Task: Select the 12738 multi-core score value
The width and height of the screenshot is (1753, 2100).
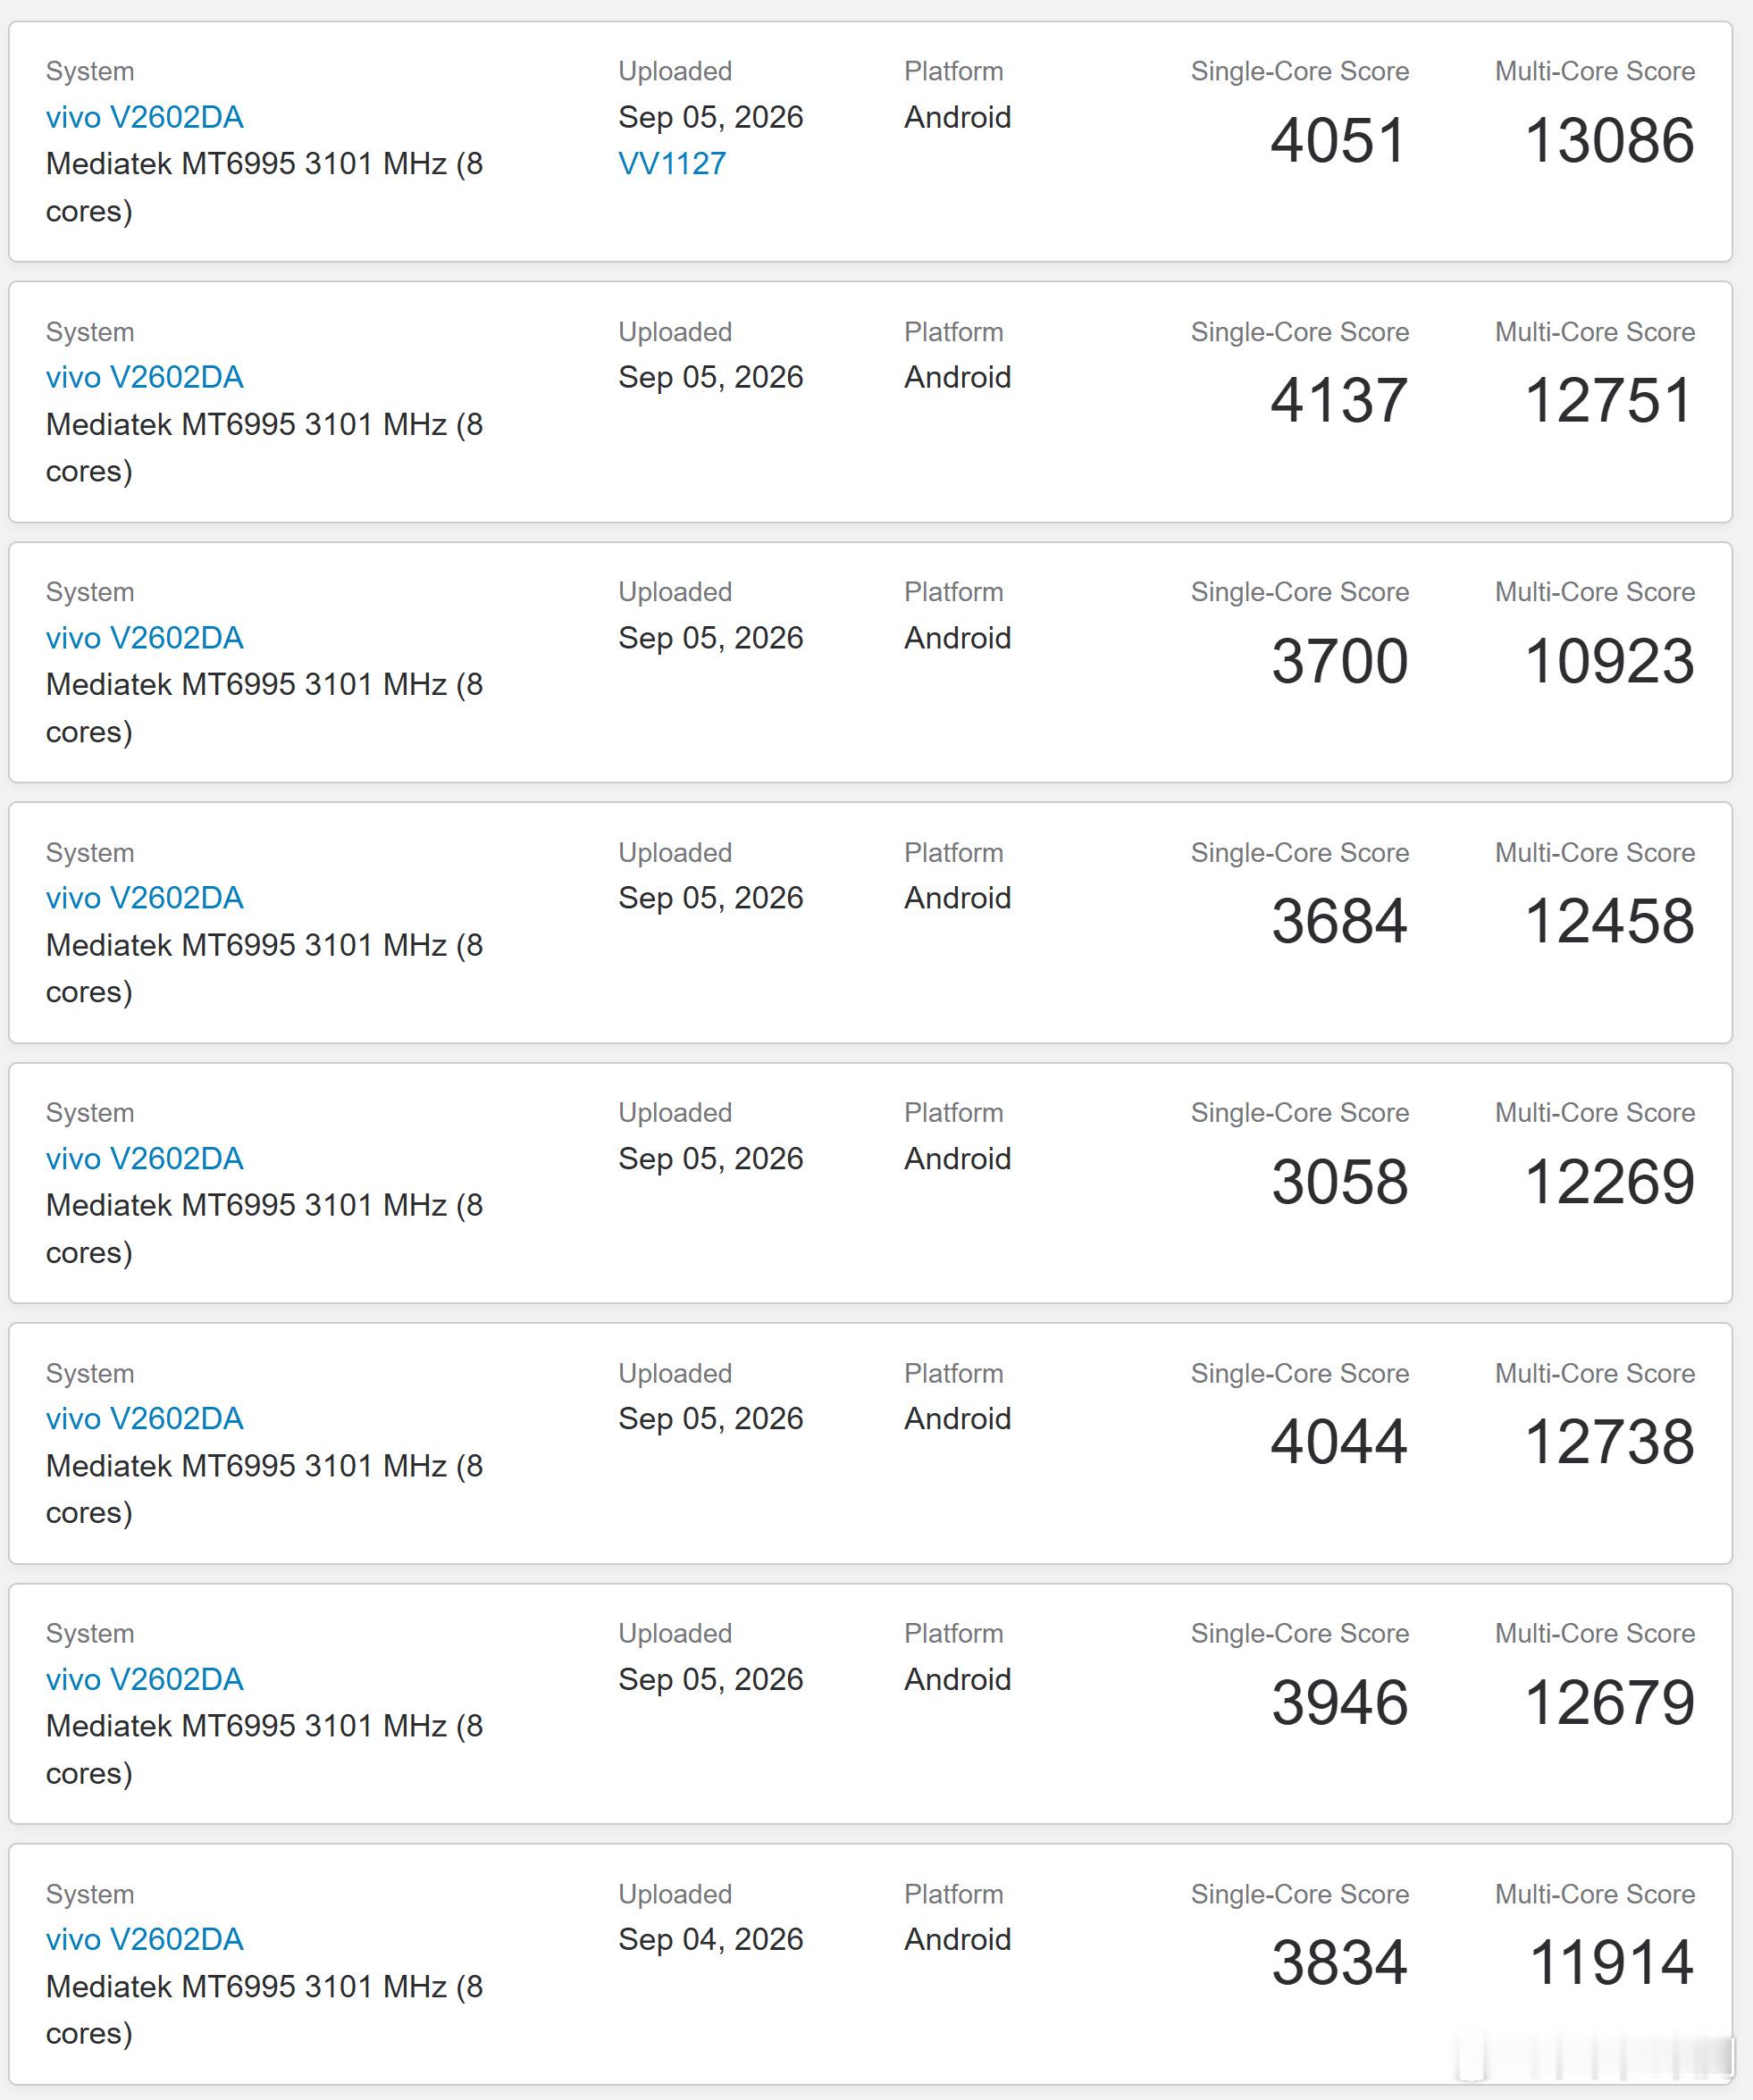Action: [x=1609, y=1442]
